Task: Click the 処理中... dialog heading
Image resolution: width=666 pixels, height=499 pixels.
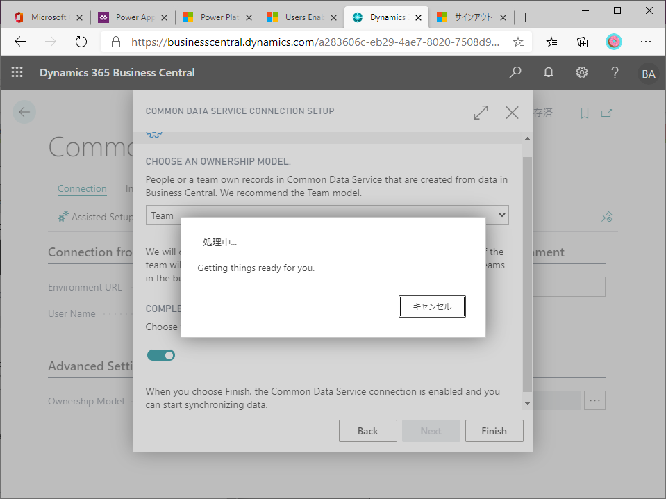Action: point(219,243)
